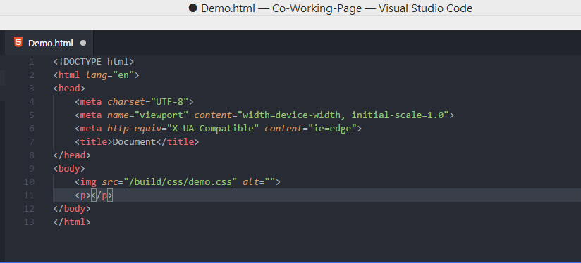Click the unsaved-changes dot on the Demo.html tab

pyautogui.click(x=83, y=43)
